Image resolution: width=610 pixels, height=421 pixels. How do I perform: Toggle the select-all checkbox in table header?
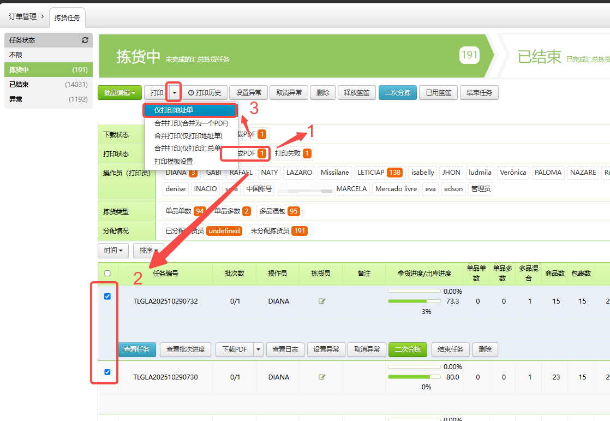107,272
